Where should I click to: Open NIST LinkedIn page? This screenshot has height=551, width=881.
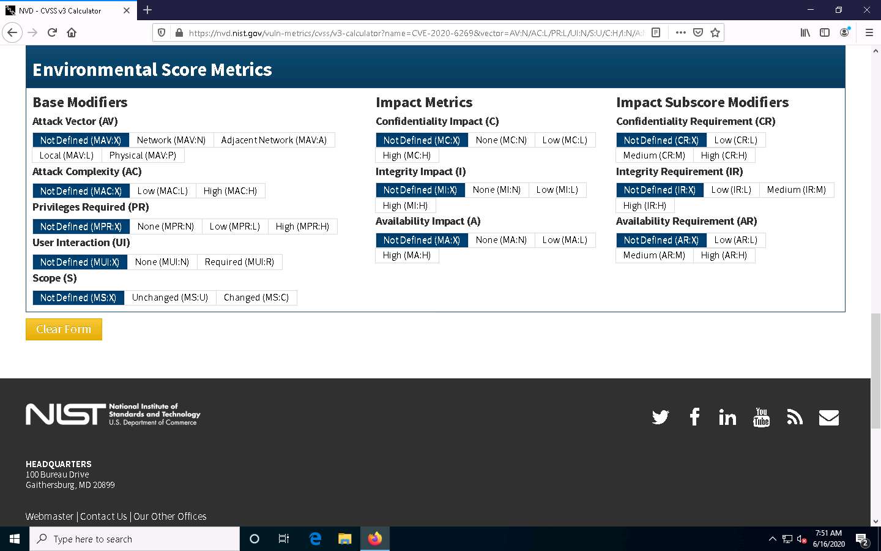(727, 418)
